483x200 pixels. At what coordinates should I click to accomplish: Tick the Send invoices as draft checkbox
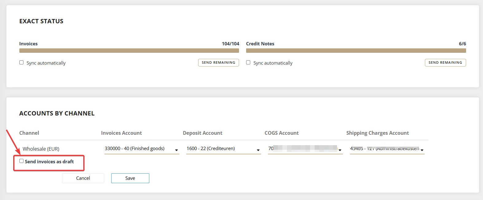point(22,161)
